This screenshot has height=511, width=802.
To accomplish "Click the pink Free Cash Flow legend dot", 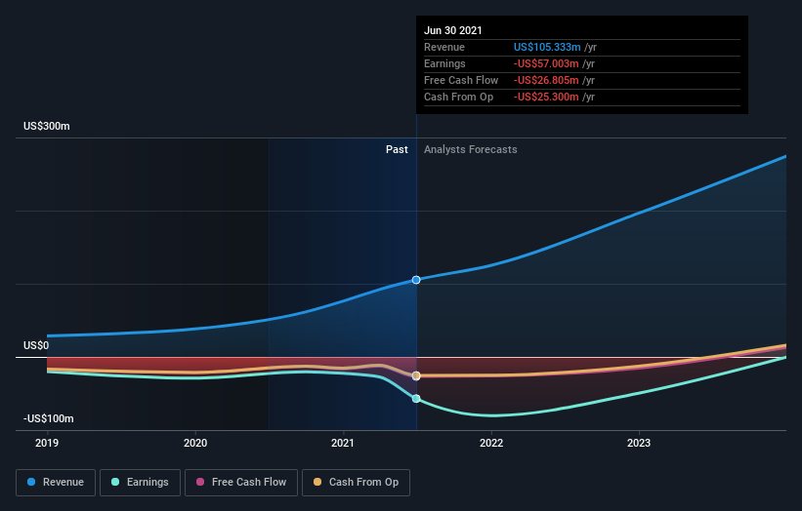I will [x=200, y=482].
